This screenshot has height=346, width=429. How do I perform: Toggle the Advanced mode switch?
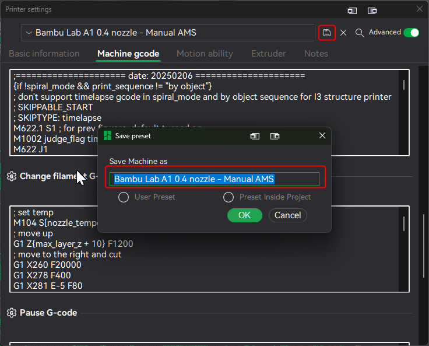click(x=411, y=33)
